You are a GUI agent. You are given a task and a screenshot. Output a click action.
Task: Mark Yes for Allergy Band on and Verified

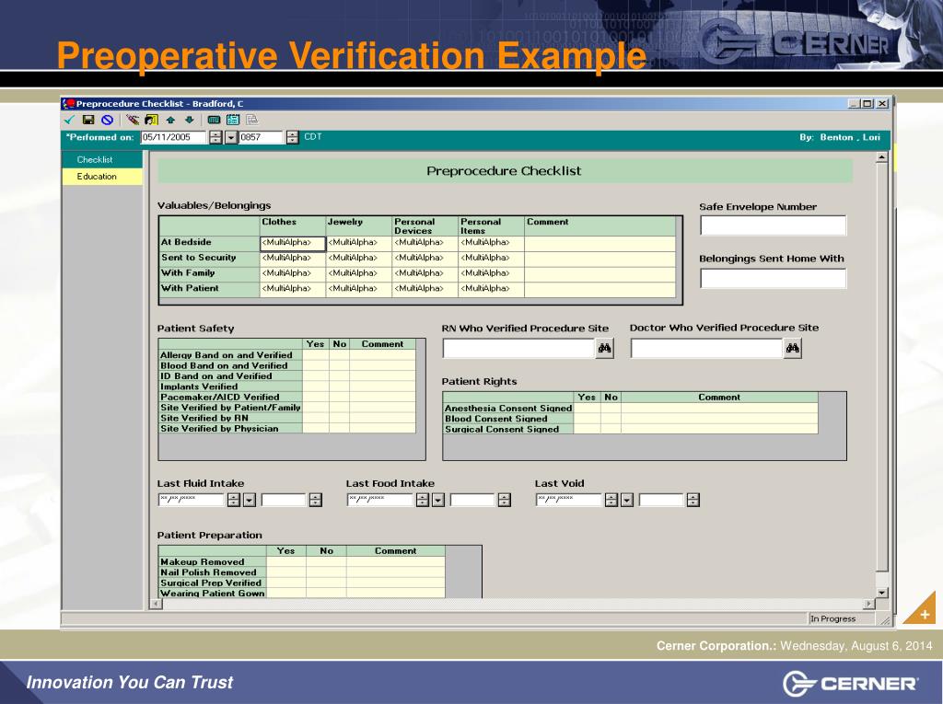(315, 354)
